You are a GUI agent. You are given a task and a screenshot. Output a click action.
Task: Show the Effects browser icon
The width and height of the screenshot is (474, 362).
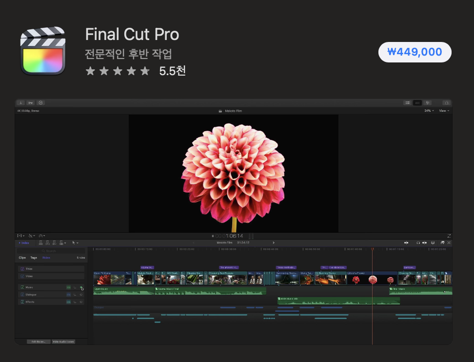(443, 242)
